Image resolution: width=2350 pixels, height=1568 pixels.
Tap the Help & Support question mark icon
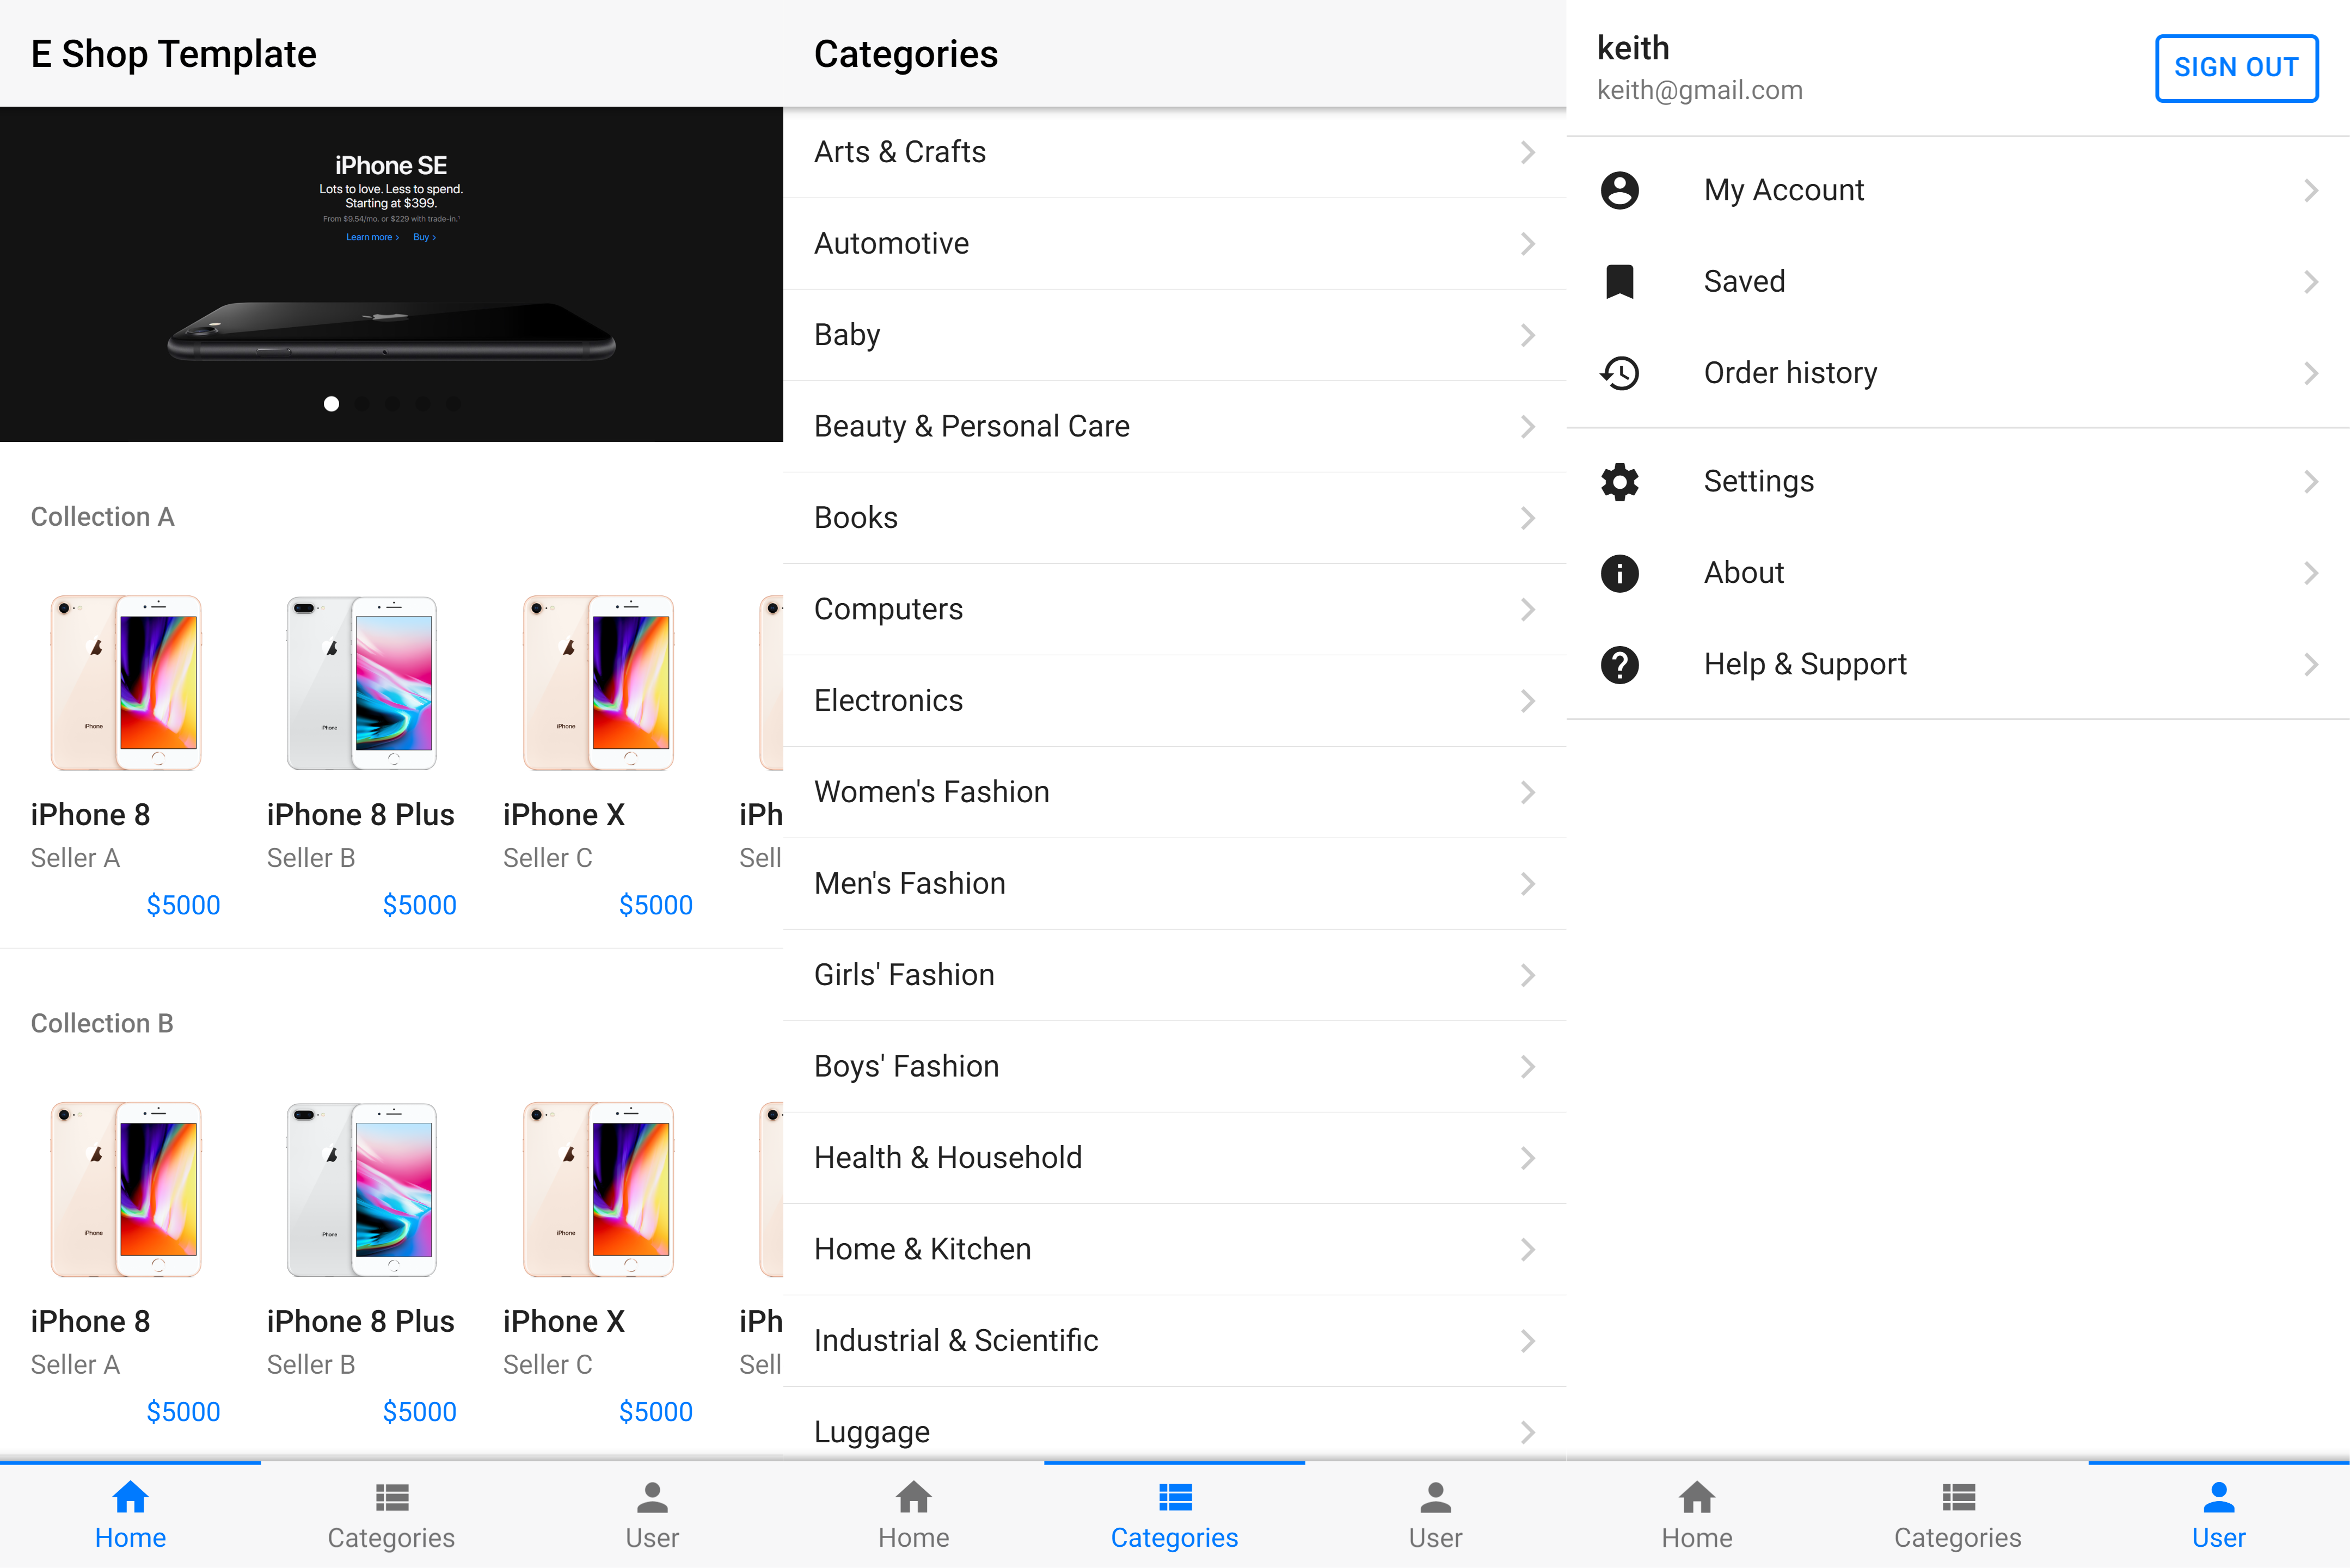tap(1619, 664)
